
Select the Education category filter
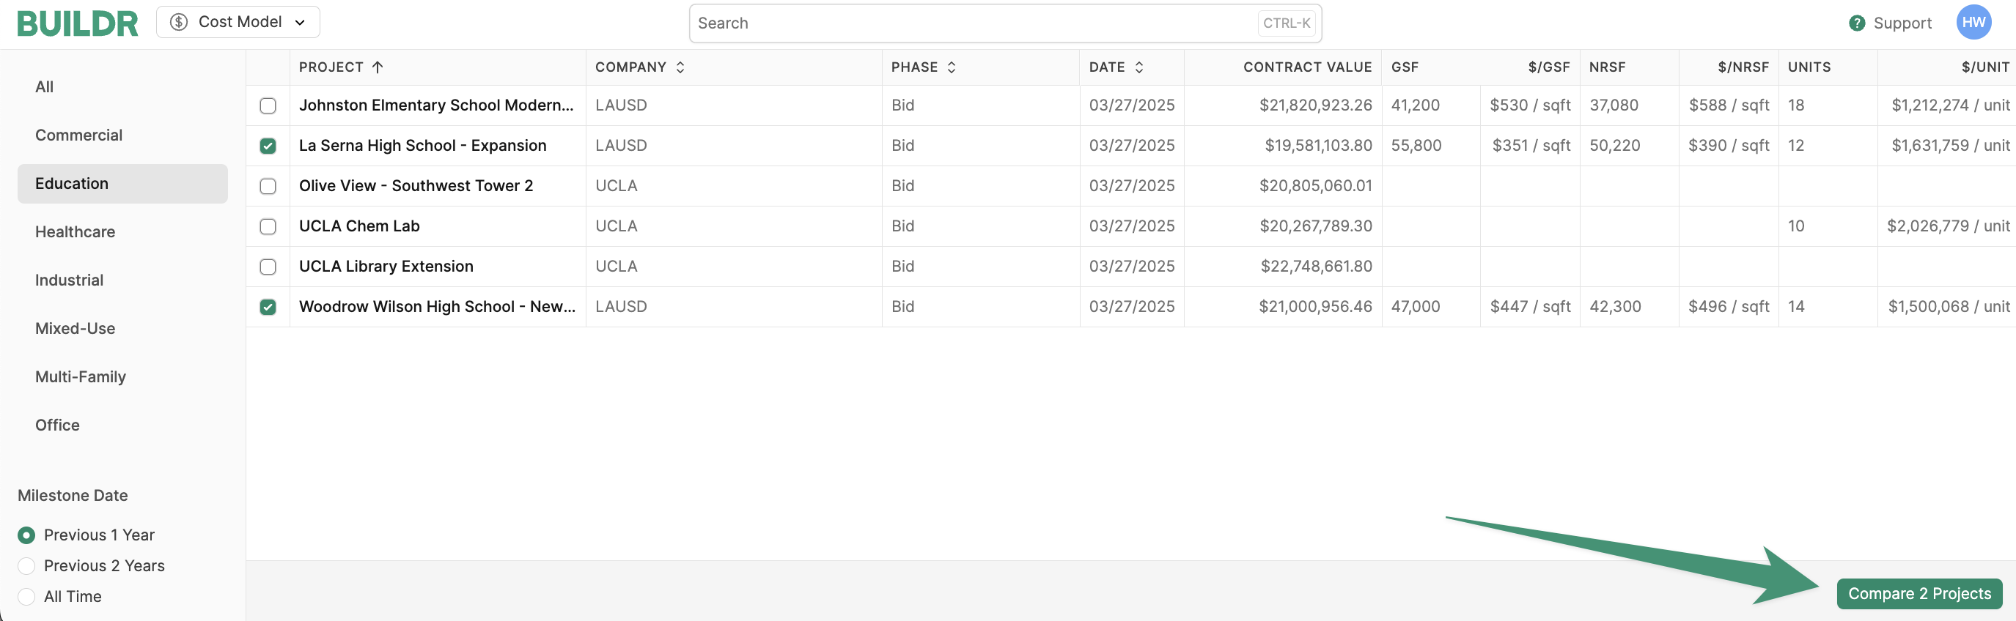[x=123, y=184]
